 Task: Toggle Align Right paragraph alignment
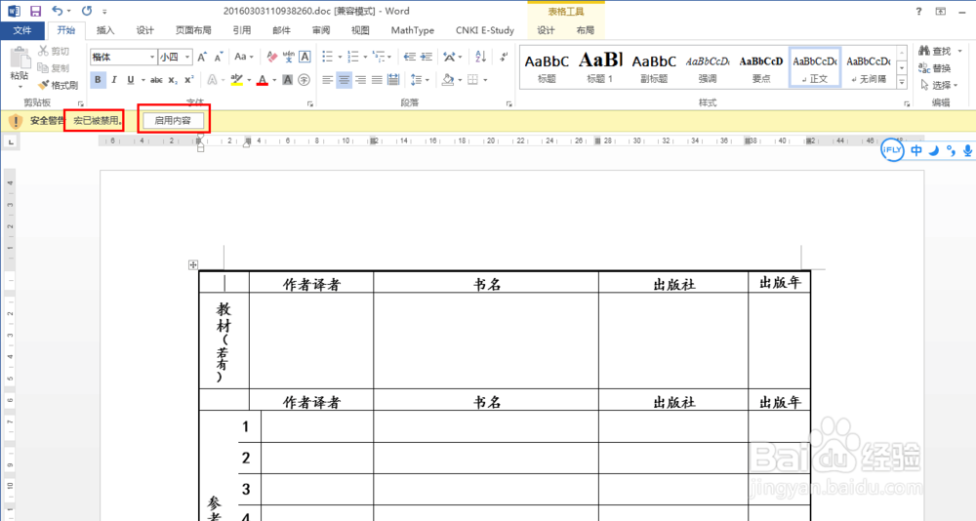click(360, 80)
